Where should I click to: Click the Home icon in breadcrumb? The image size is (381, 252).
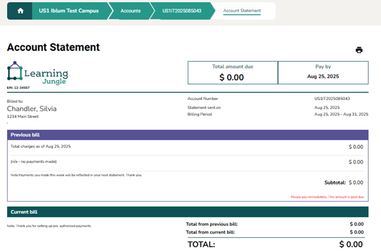[x=20, y=11]
